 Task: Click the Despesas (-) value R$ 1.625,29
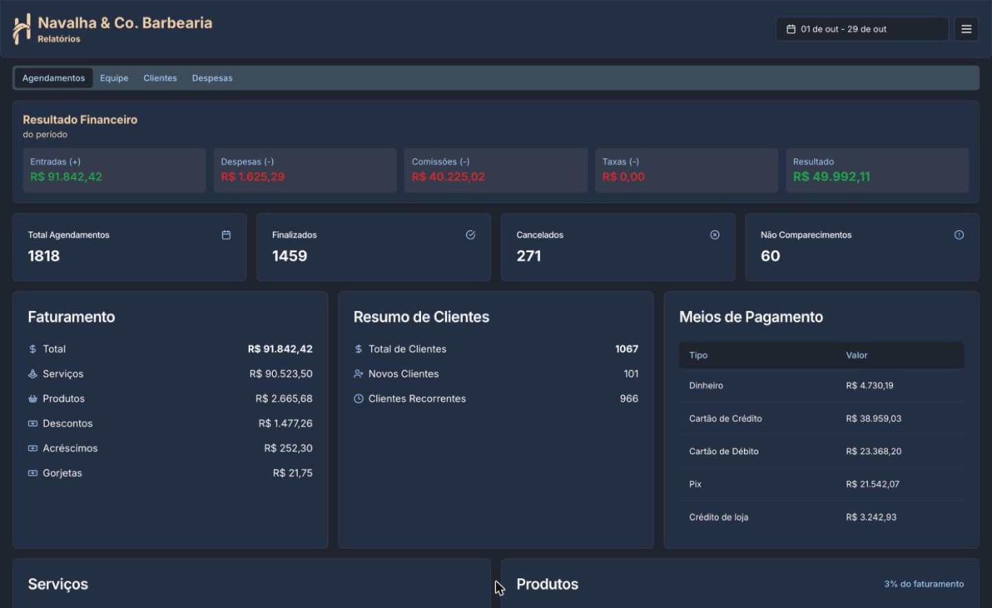(x=253, y=177)
